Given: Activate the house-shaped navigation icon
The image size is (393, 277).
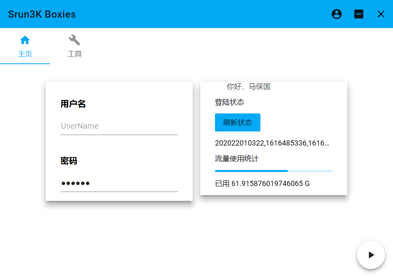Looking at the screenshot, I should click(25, 39).
